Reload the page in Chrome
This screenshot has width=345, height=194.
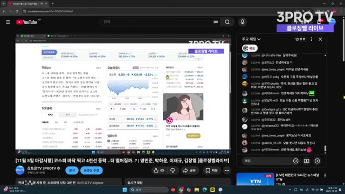coord(17,11)
